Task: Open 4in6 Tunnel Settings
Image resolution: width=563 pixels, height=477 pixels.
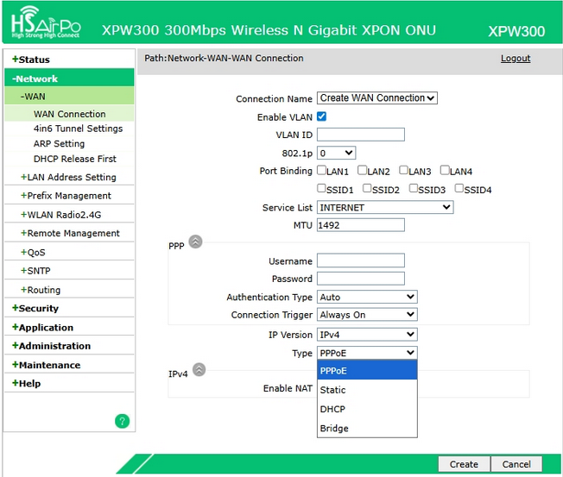Action: tap(78, 129)
